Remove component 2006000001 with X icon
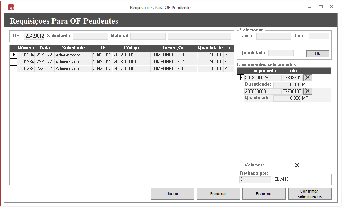342x207 pixels. (307, 91)
